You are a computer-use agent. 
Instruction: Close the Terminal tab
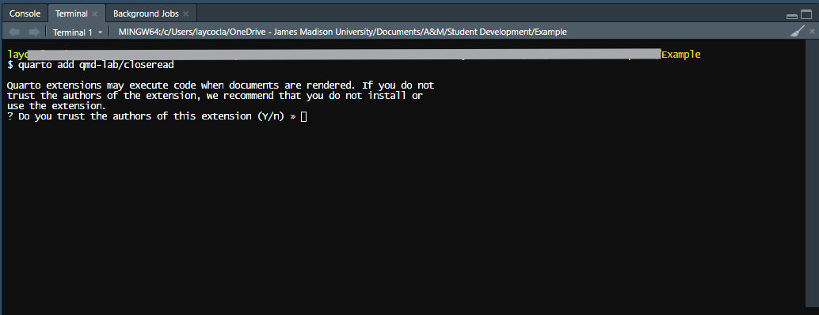[94, 13]
